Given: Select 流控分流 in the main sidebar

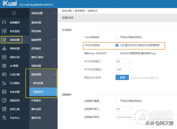Looking at the screenshot, I should 15,57.
